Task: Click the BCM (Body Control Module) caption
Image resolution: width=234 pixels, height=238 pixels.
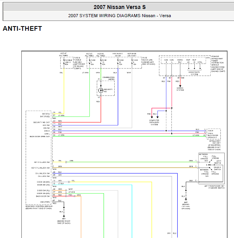Action: point(39,207)
